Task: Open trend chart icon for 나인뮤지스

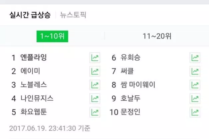Action: coord(95,99)
